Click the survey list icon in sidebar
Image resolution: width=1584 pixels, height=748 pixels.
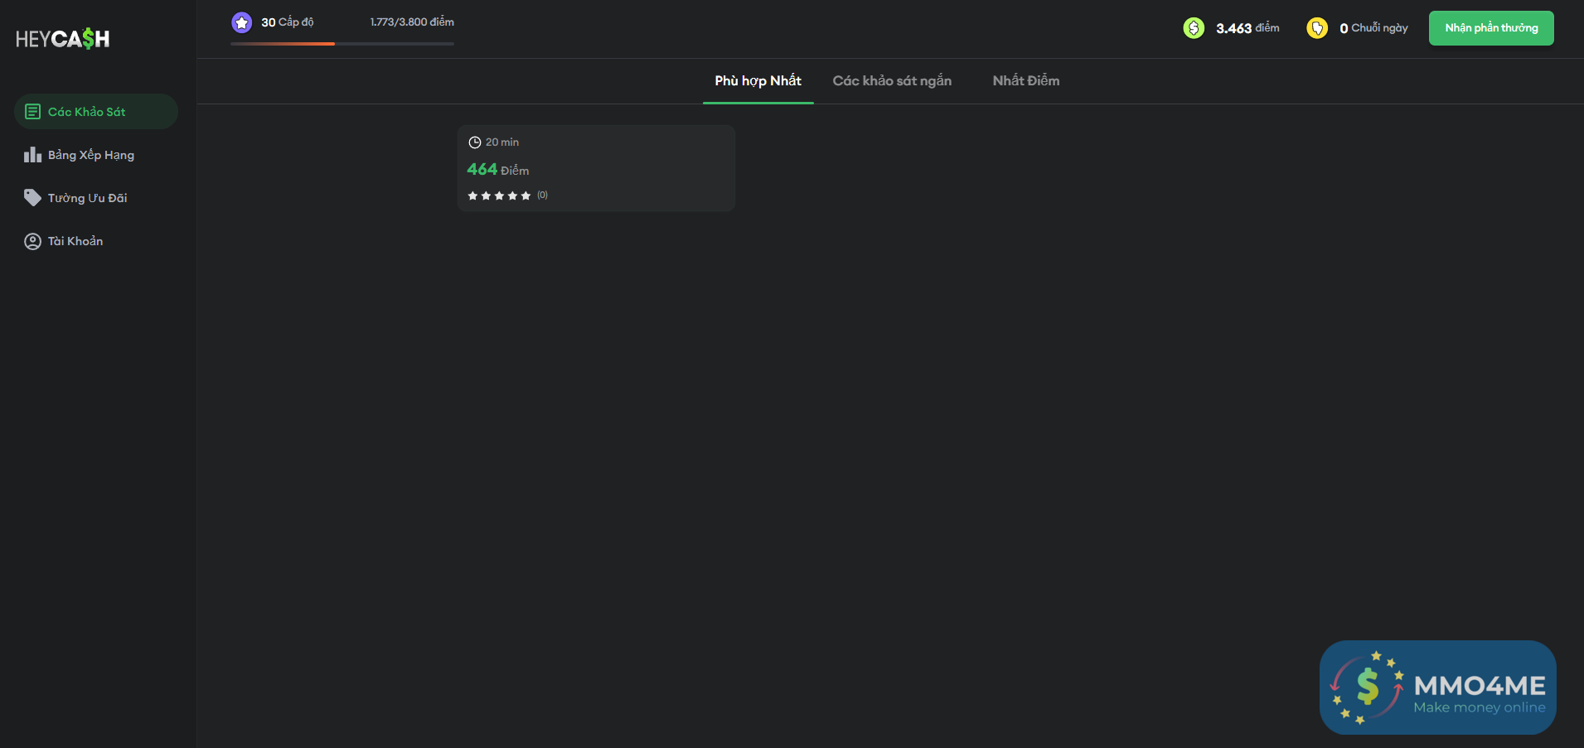click(x=32, y=112)
